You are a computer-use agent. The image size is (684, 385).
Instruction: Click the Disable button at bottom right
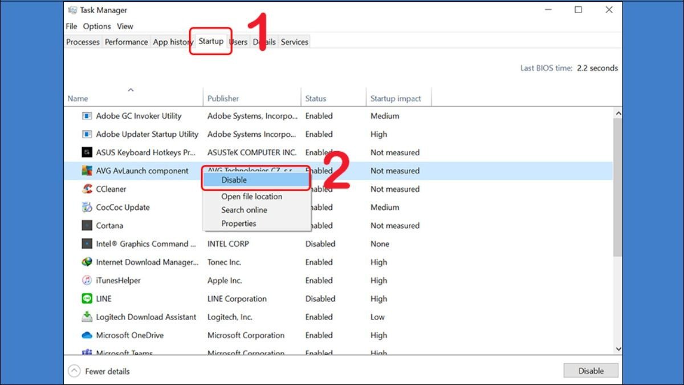(x=591, y=370)
